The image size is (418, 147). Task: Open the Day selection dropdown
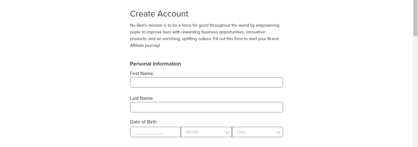tap(258, 132)
